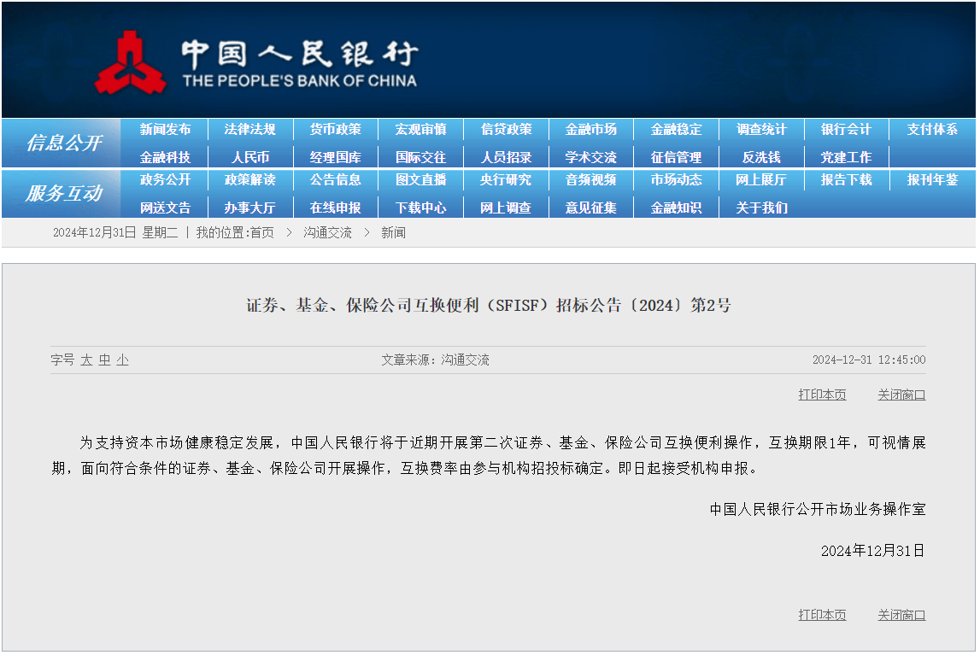Set font size to small (小)
Image resolution: width=980 pixels, height=655 pixels.
tap(123, 360)
